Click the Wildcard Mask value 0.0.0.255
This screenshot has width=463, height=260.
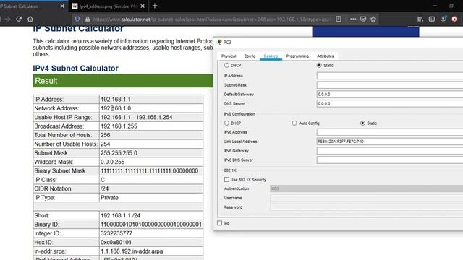point(113,162)
